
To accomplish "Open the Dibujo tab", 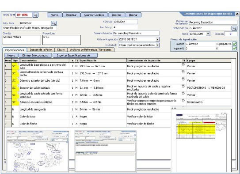I will point(61,50).
